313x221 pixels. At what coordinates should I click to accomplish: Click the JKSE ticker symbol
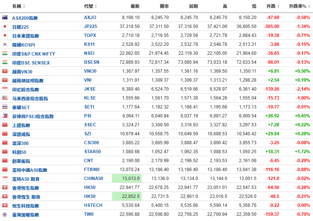pyautogui.click(x=90, y=89)
